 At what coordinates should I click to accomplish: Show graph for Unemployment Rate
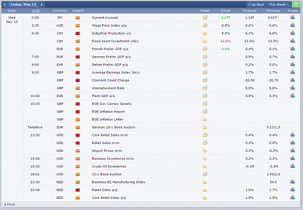[x=292, y=88]
